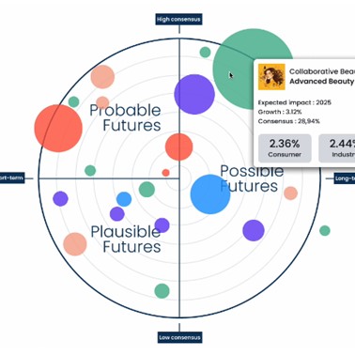Select the green bubble near the radar's bottom

[x=162, y=291]
